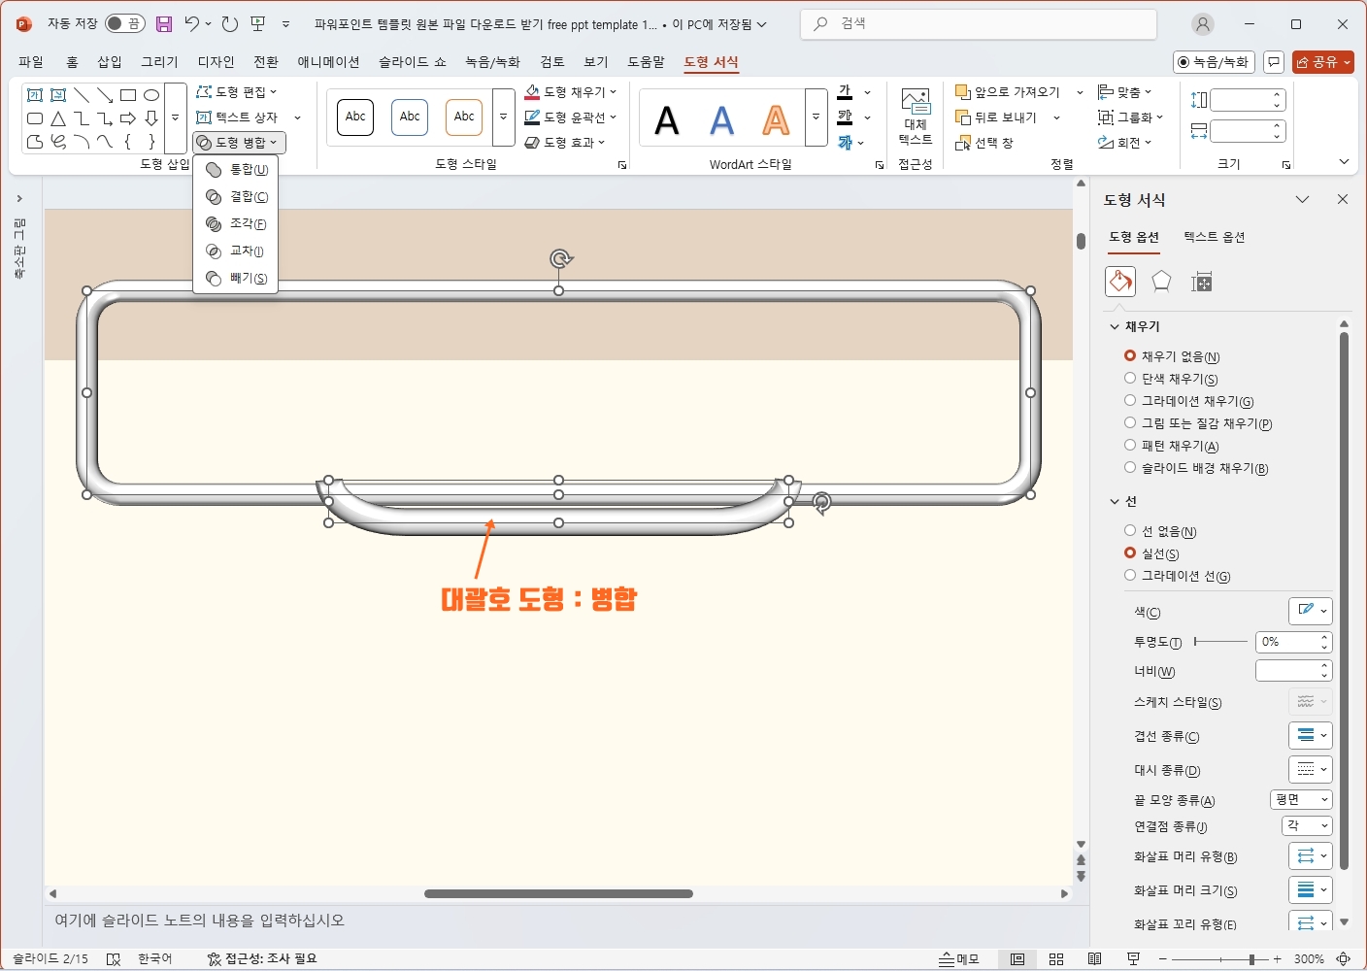Select 그라데이션 선 radio option
1367x971 pixels.
click(1177, 576)
